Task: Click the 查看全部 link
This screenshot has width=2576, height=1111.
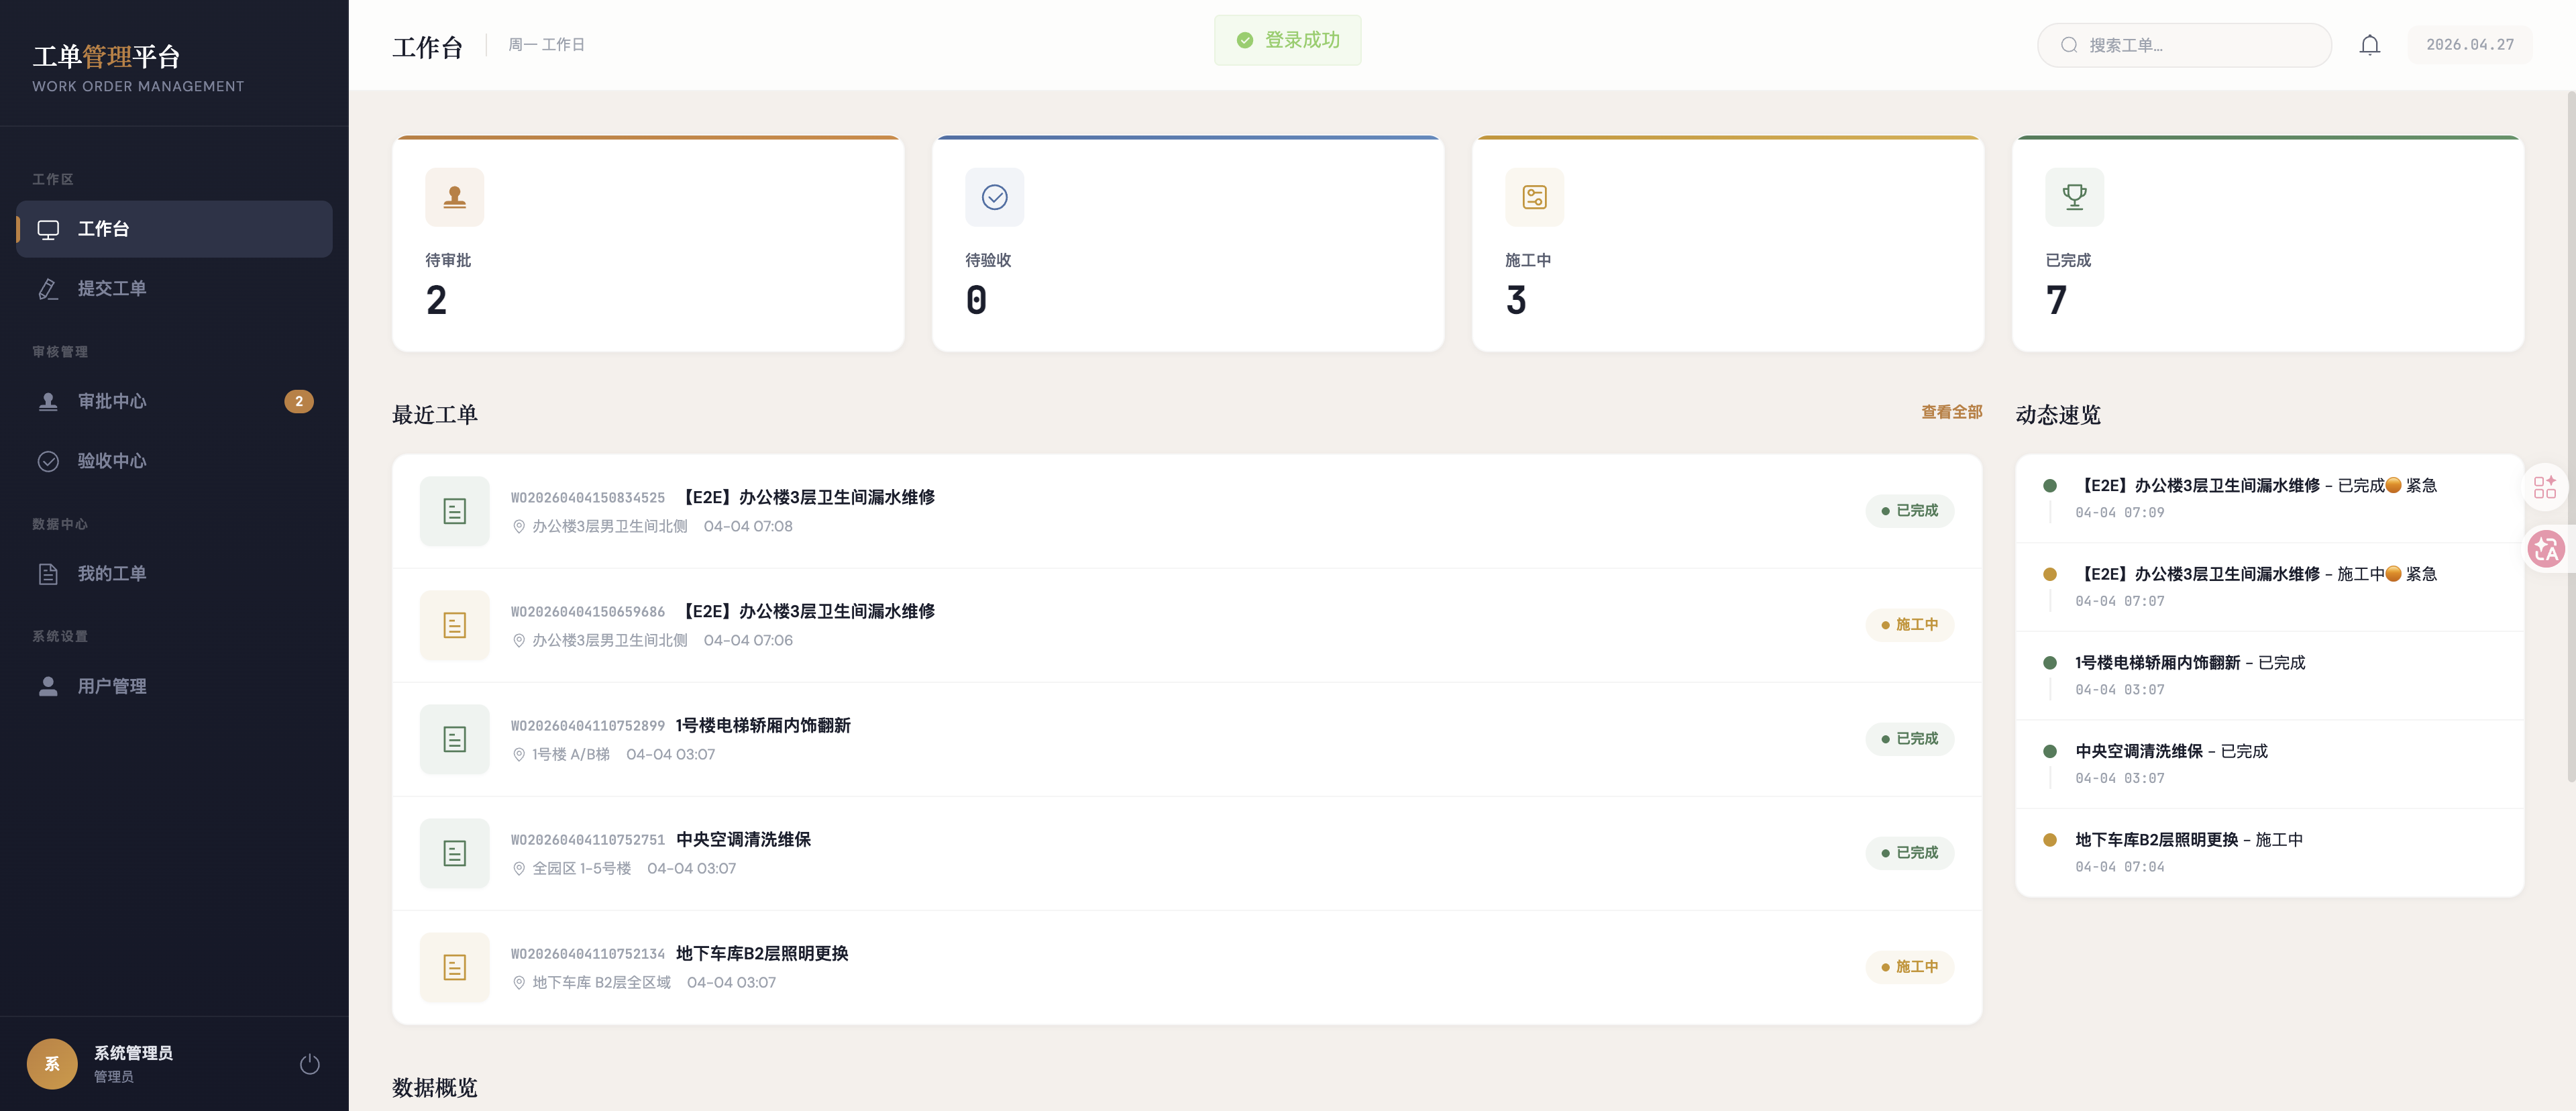Action: (1951, 412)
